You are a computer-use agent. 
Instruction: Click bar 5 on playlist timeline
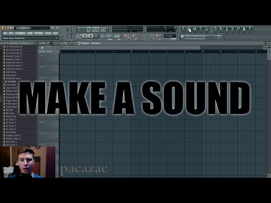coord(132,51)
